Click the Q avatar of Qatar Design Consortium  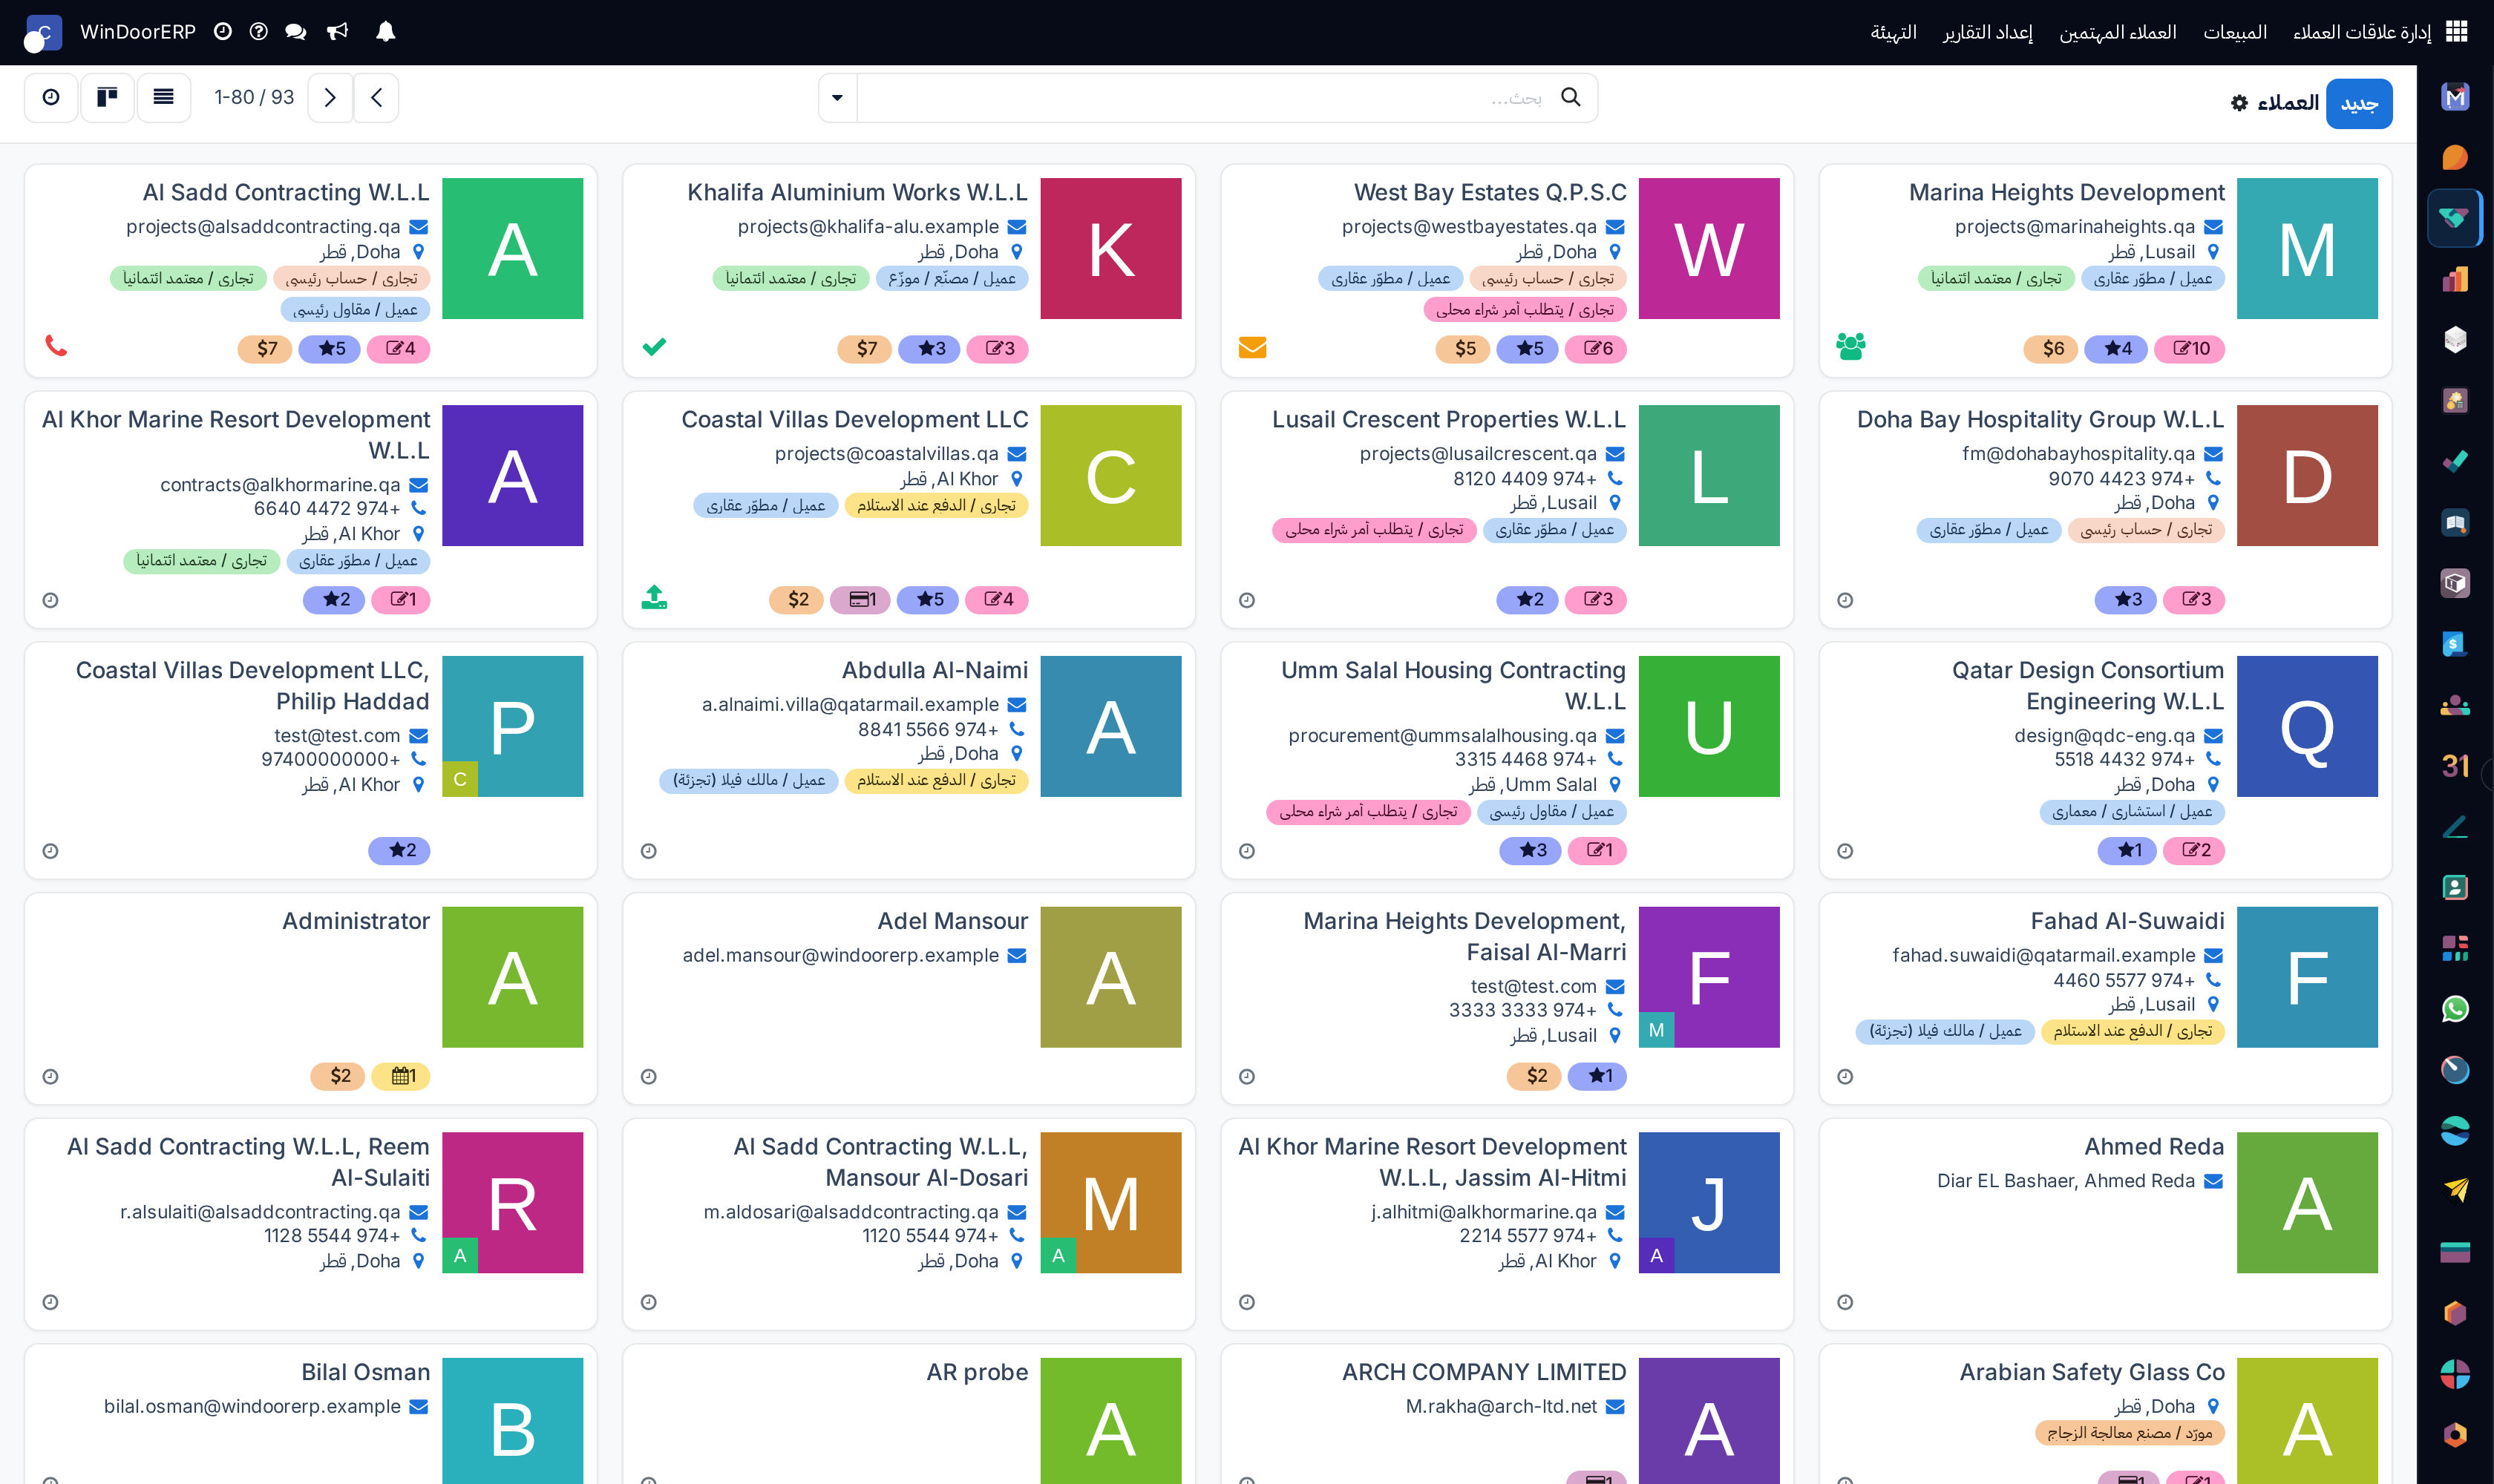tap(2307, 726)
